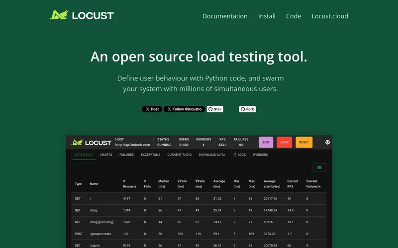This screenshot has width=398, height=248.
Task: Open the Install page link
Action: click(x=267, y=16)
